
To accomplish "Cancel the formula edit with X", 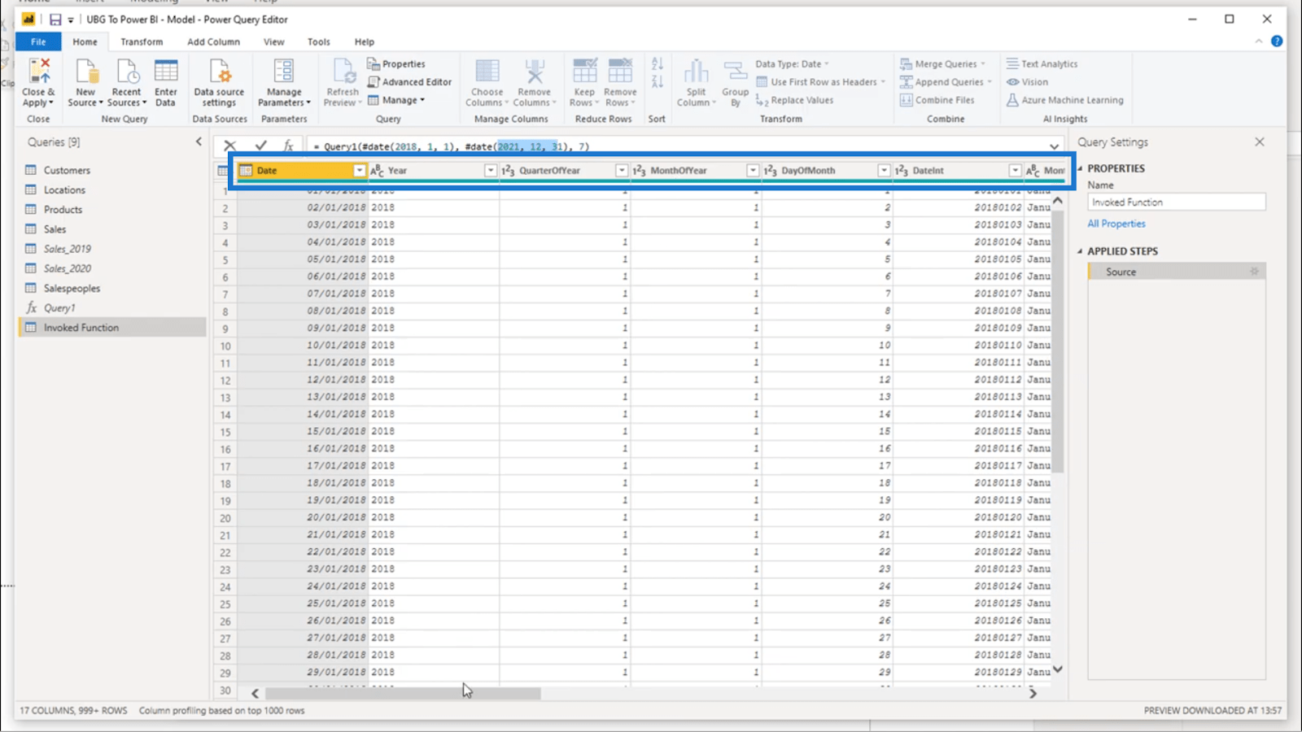I will coord(229,146).
